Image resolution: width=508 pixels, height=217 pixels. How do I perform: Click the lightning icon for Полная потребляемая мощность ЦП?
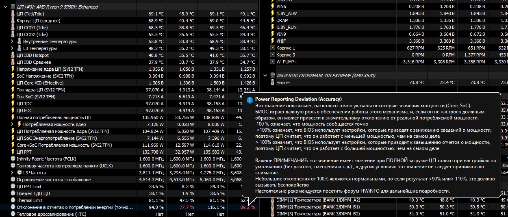point(13,117)
